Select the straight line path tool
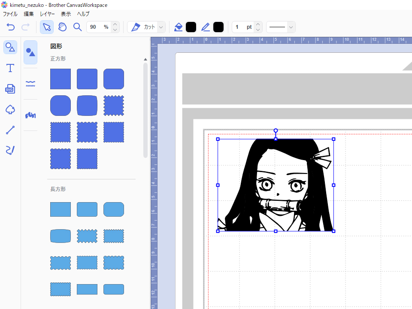 (x=10, y=130)
